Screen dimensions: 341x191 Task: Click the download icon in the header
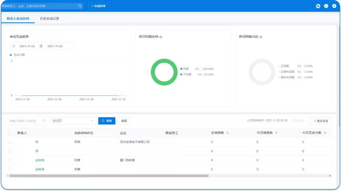[334, 6]
